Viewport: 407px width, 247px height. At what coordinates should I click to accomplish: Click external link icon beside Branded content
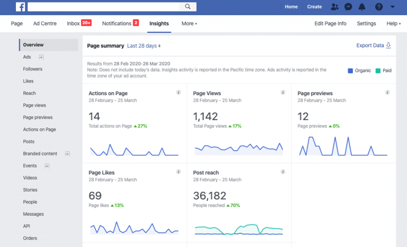point(67,154)
